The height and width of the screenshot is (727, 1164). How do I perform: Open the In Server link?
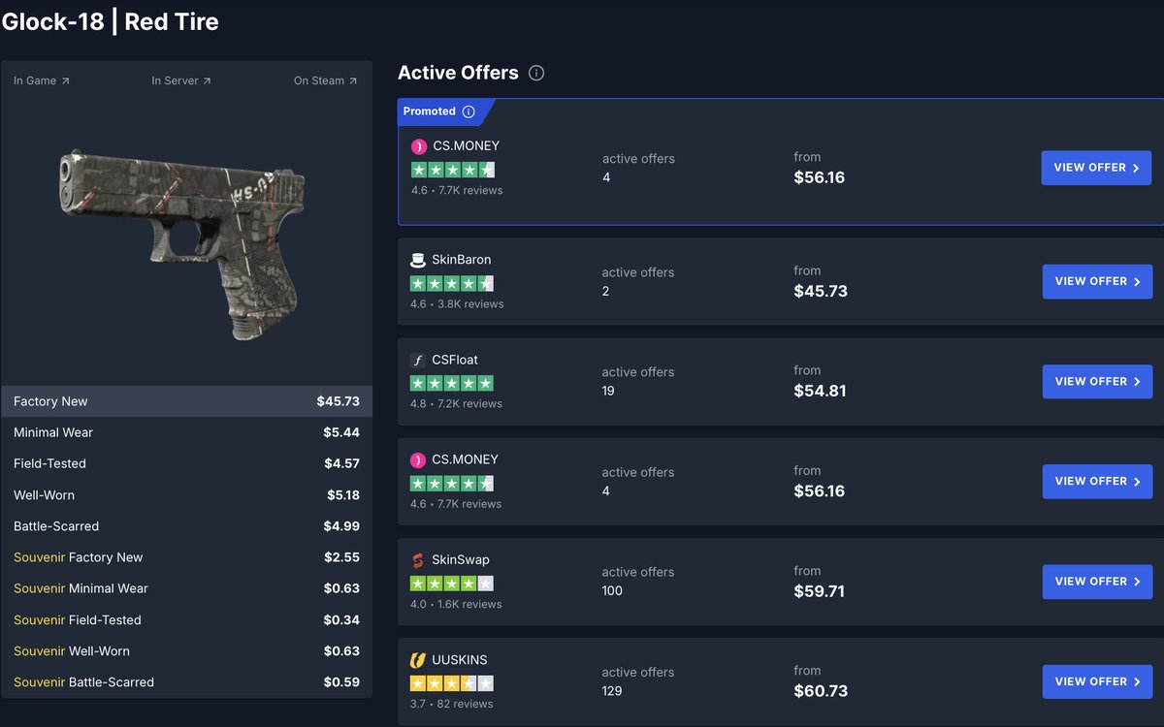click(181, 80)
